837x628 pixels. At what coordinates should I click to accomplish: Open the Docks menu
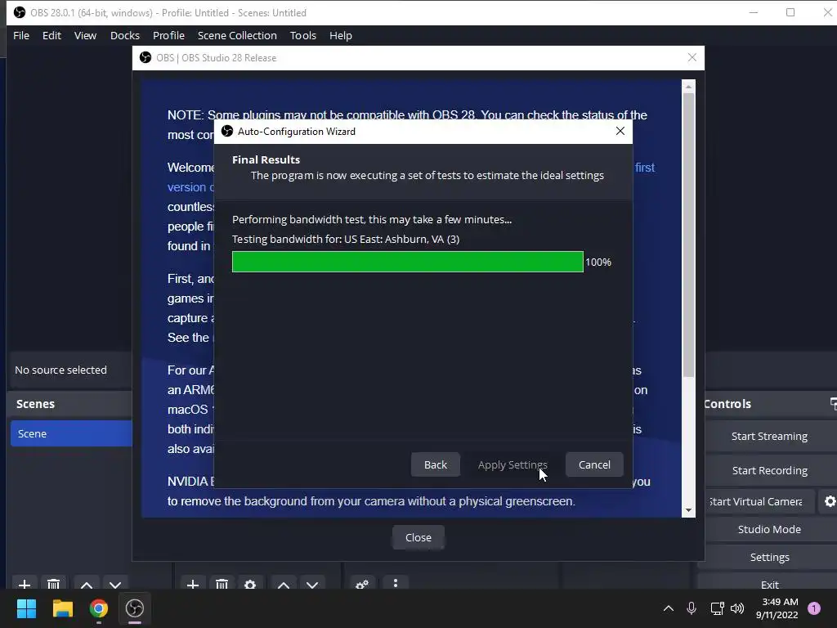125,35
